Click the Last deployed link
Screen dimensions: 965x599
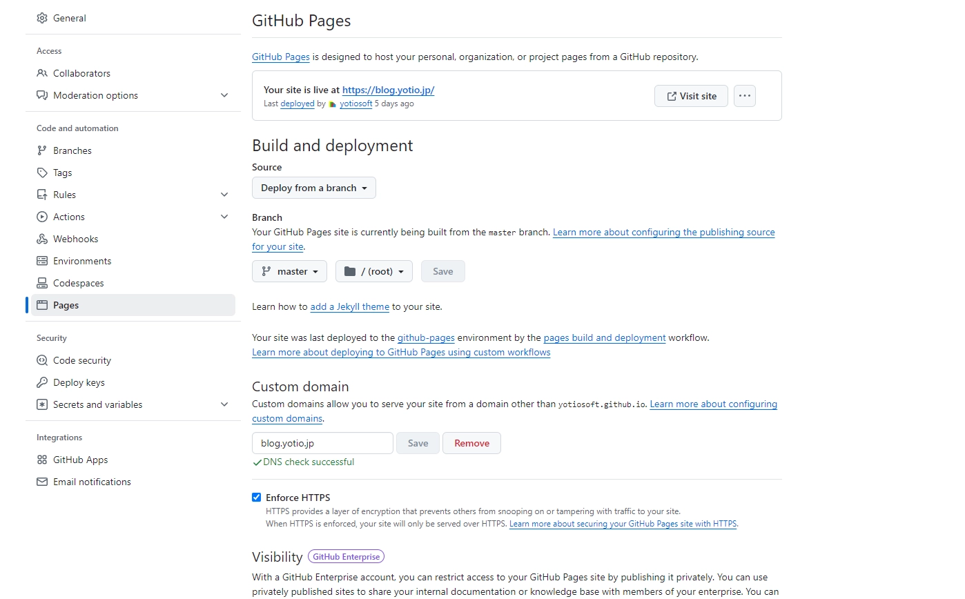(x=298, y=104)
